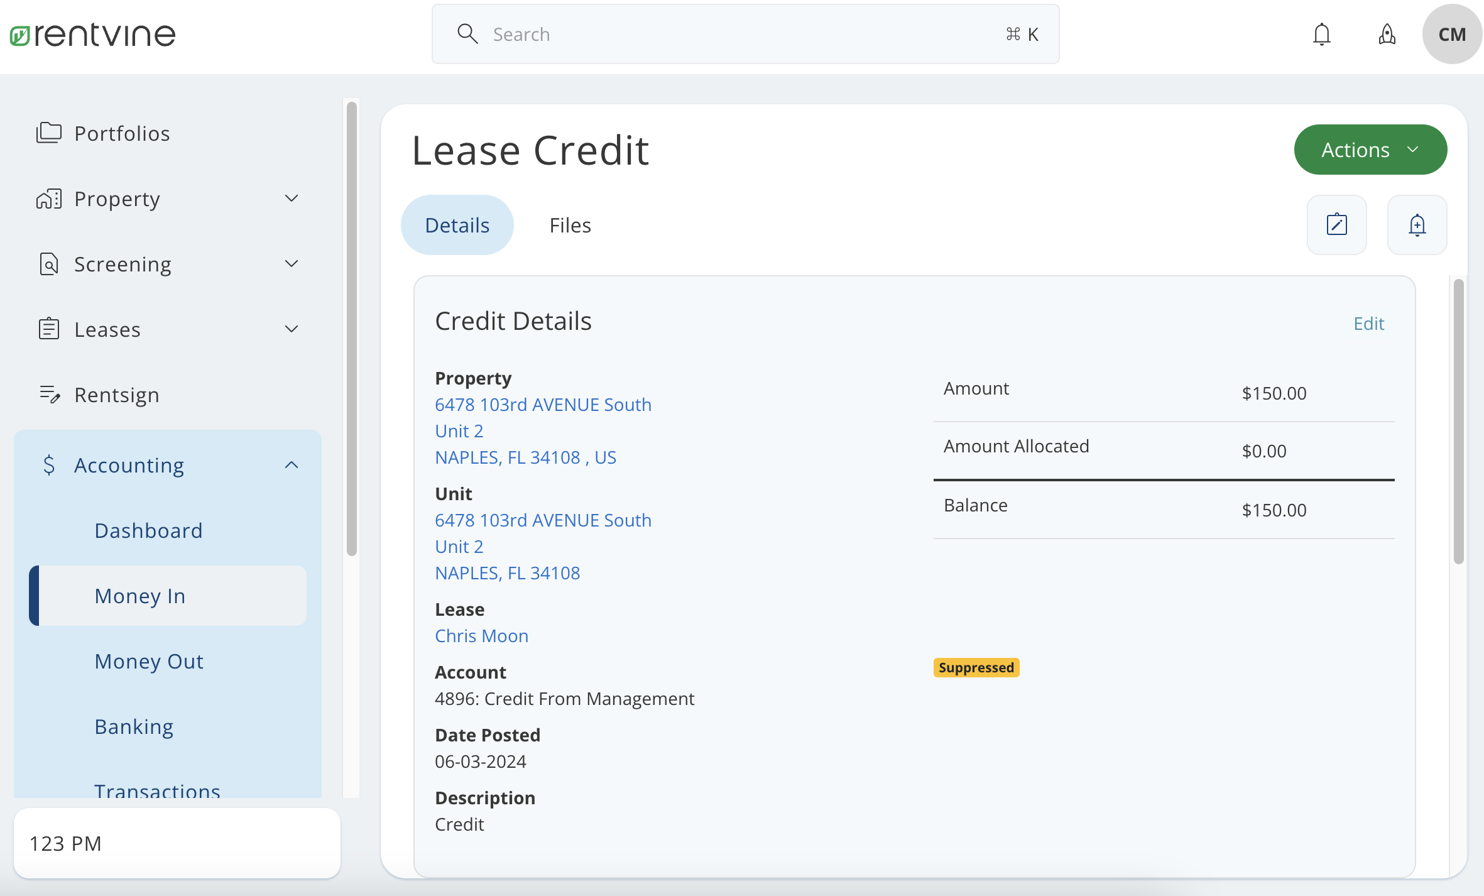The height and width of the screenshot is (896, 1484).
Task: Click the add-reminder bell icon
Action: [1417, 224]
